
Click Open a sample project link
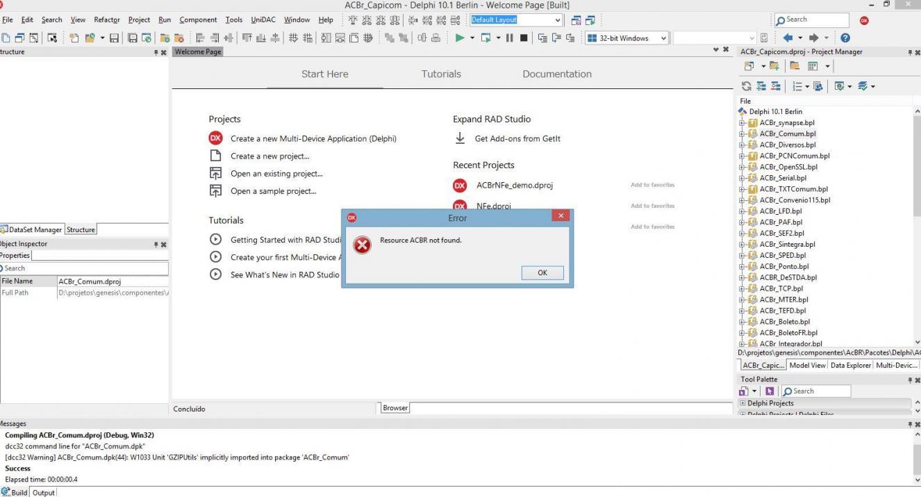(273, 191)
